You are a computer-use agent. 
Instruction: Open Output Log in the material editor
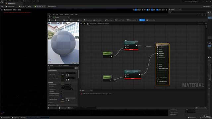pos(63,108)
